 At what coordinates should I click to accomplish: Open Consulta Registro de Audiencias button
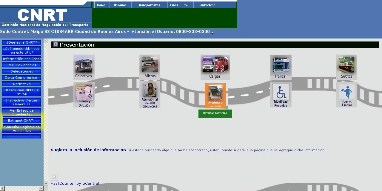click(x=21, y=129)
